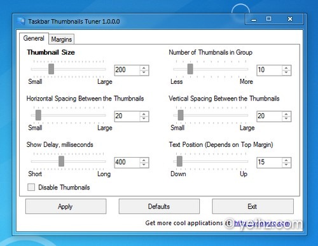This screenshot has height=246, width=318.
Task: Switch to the Margins tab
Action: 62,39
